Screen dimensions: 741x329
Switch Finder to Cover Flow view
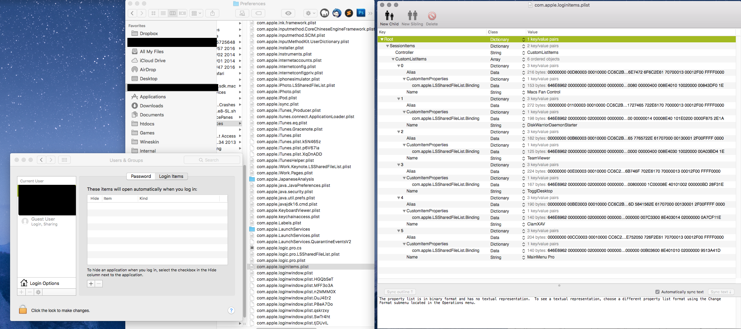coord(182,13)
